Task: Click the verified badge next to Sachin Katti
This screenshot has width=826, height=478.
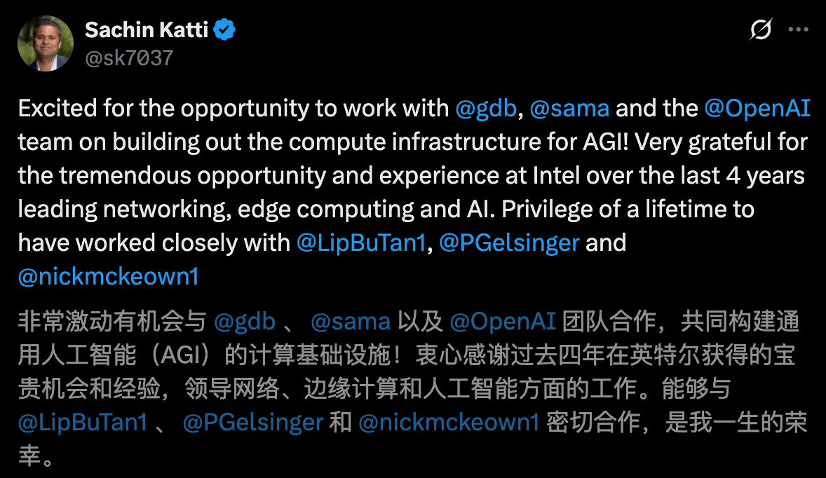Action: pyautogui.click(x=224, y=29)
